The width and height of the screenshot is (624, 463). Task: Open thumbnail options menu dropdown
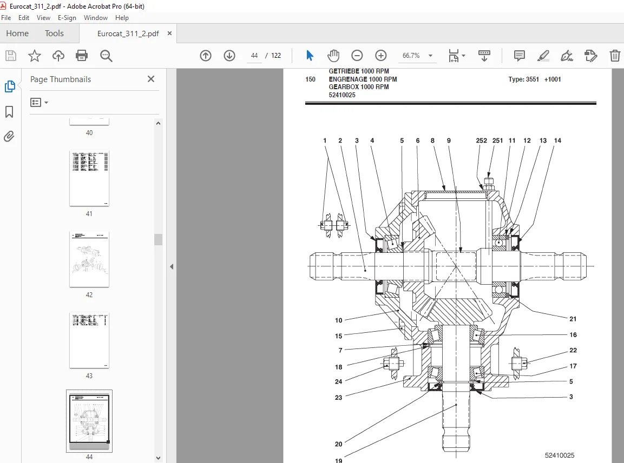coord(39,103)
